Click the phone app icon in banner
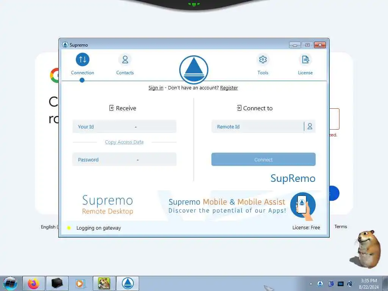Screen dimensions: 388x291 coord(303,206)
